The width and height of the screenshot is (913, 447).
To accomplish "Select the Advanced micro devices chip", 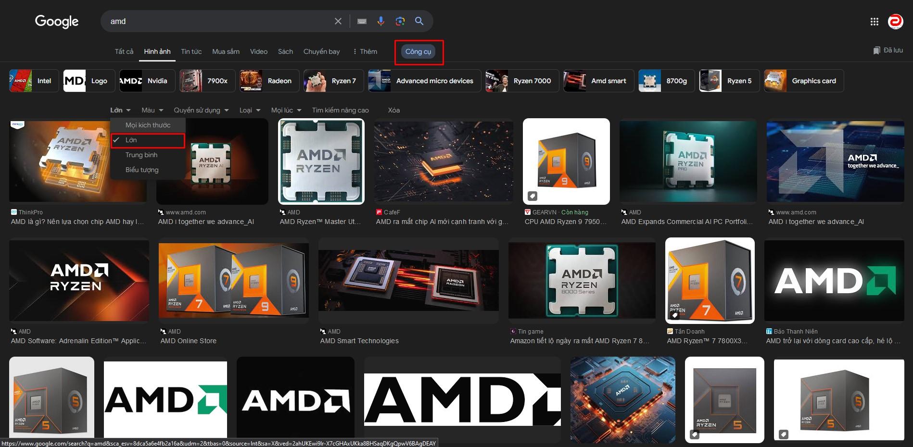I will click(425, 81).
